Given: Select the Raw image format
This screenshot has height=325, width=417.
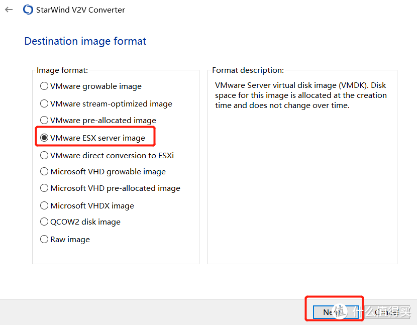Looking at the screenshot, I should point(44,240).
